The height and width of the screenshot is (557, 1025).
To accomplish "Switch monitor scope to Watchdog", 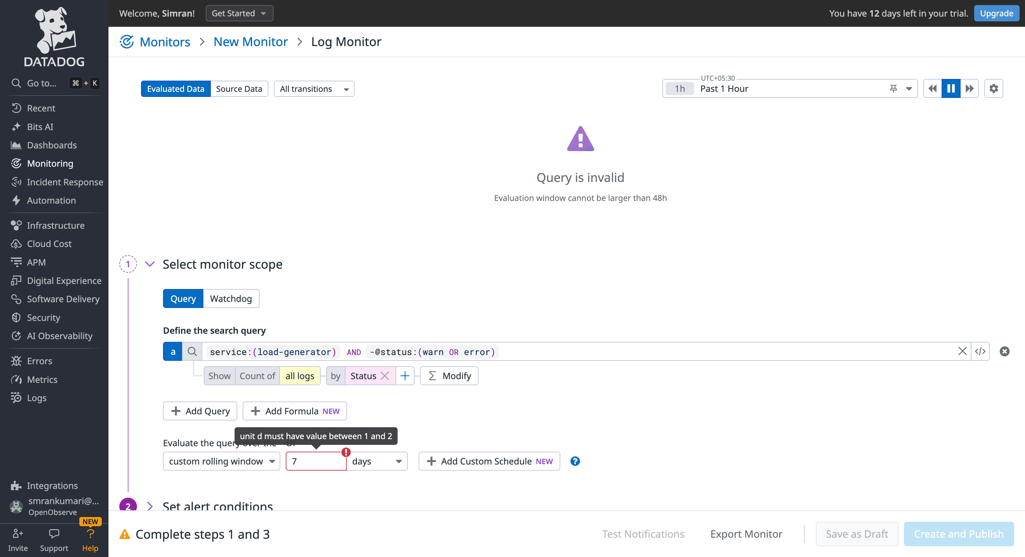I will pyautogui.click(x=231, y=298).
